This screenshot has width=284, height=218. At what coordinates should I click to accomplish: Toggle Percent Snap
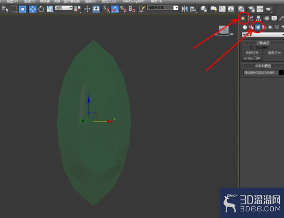[x=123, y=9]
